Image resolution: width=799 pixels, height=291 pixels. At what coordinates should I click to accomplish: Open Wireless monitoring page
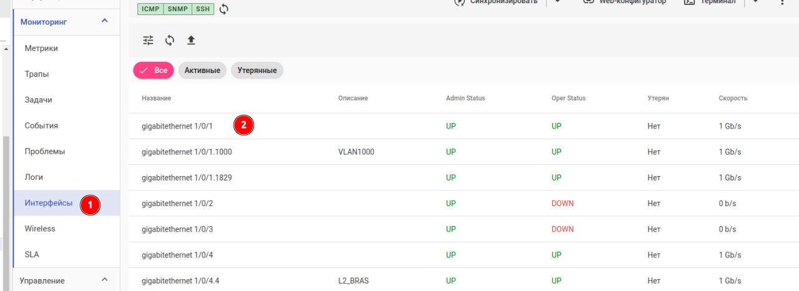(x=66, y=229)
